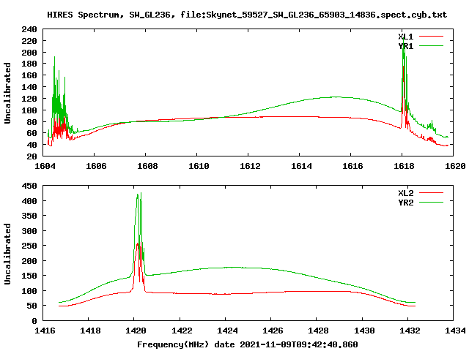The image size is (469, 351).
Task: Click the 1608 x-axis tick label
Action: tap(147, 166)
